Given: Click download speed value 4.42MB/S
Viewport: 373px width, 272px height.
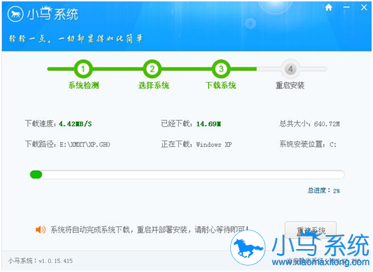Looking at the screenshot, I should click(75, 124).
